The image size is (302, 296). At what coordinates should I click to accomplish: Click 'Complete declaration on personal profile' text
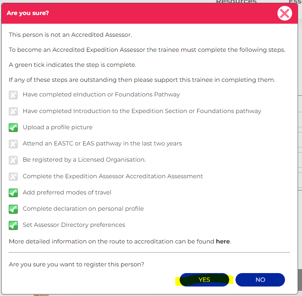(83, 209)
